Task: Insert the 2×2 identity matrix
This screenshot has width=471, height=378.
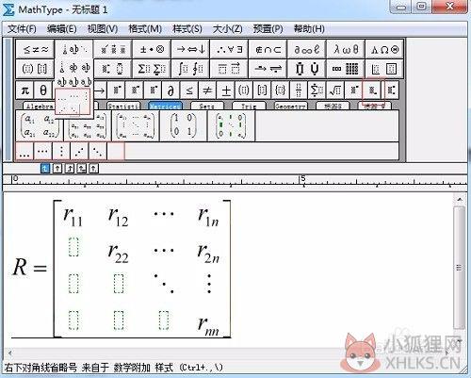Action: (x=184, y=125)
